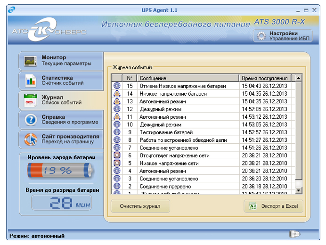
Task: Click info icon for event 3
Action: [x=117, y=178]
